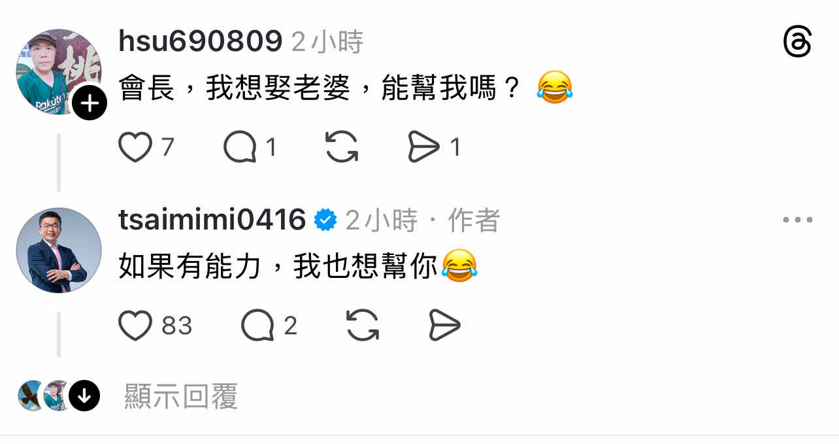Click the small bird avatar near replies

(x=31, y=395)
